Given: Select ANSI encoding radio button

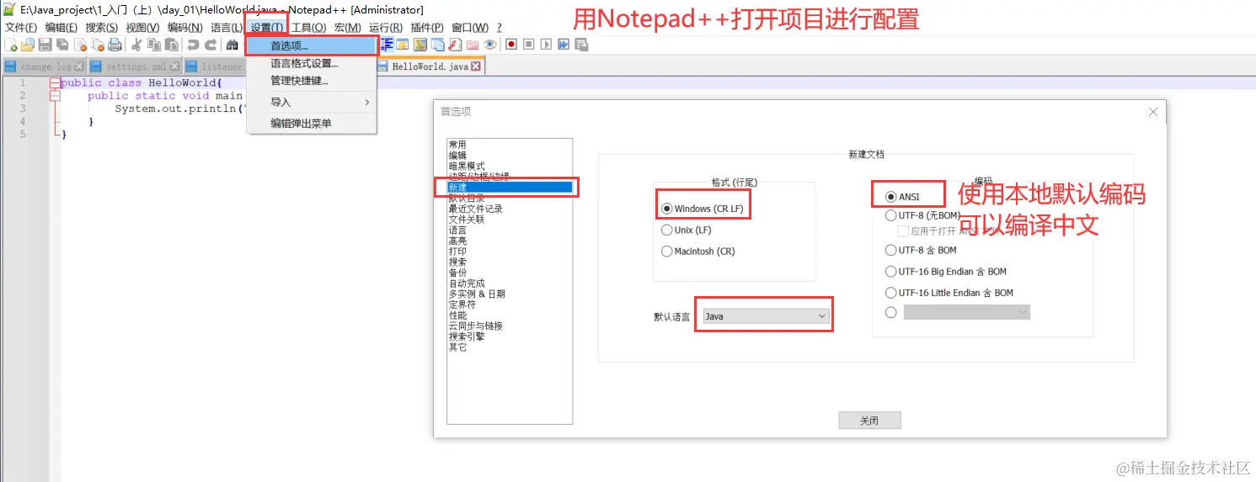Looking at the screenshot, I should point(903,197).
